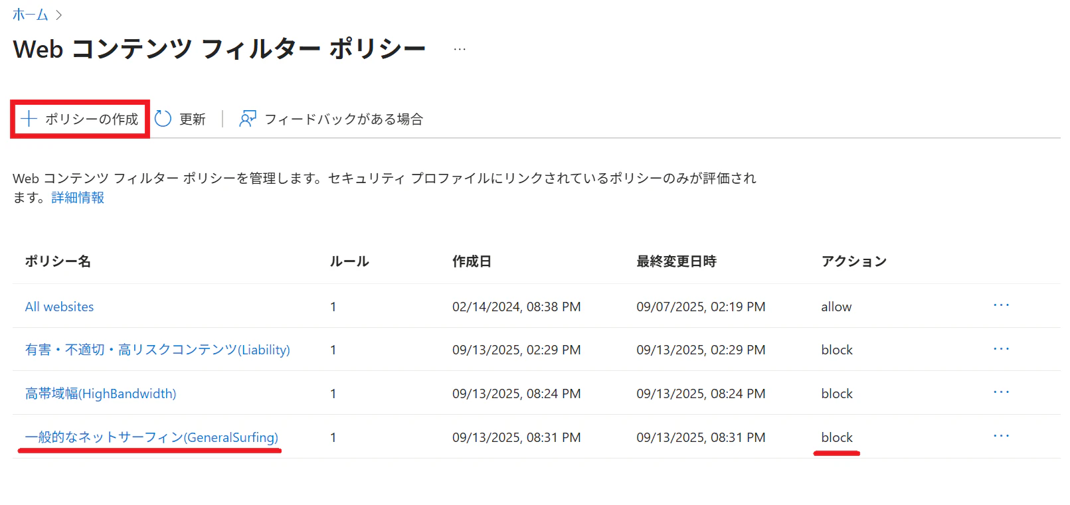This screenshot has width=1070, height=505.
Task: Open ellipsis menu beside the page title
Action: pos(460,49)
